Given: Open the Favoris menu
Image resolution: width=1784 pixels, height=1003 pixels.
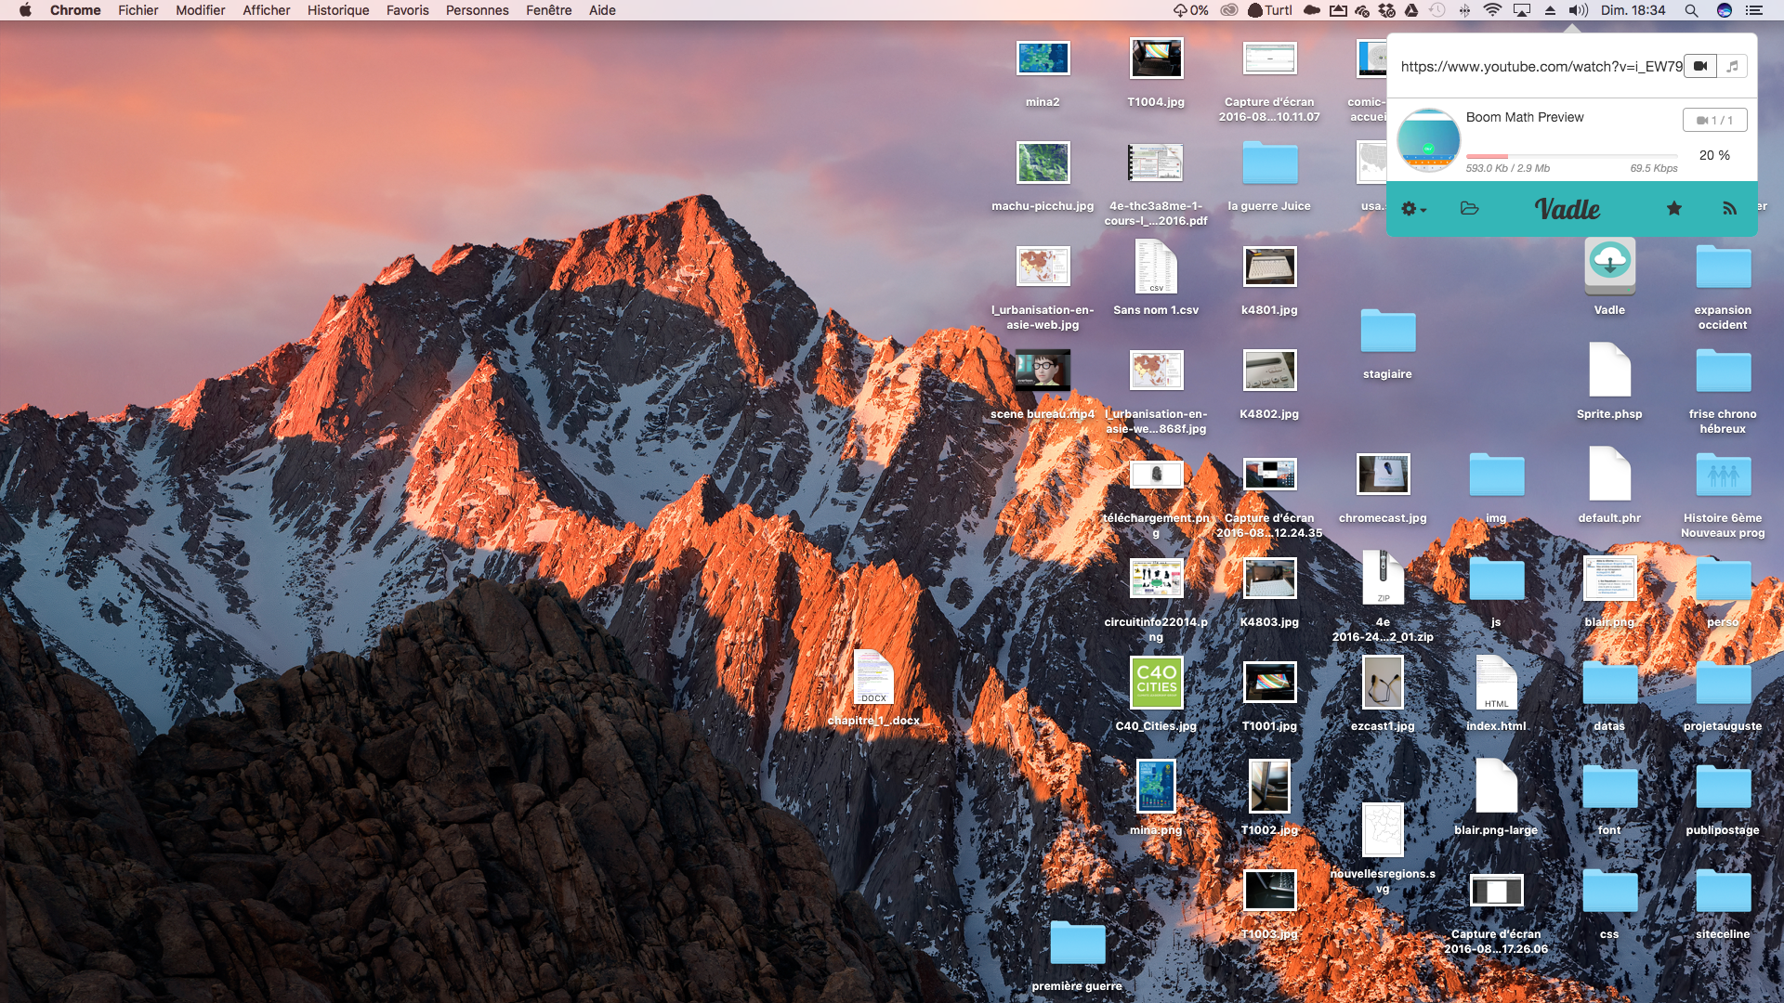Looking at the screenshot, I should click(x=408, y=10).
